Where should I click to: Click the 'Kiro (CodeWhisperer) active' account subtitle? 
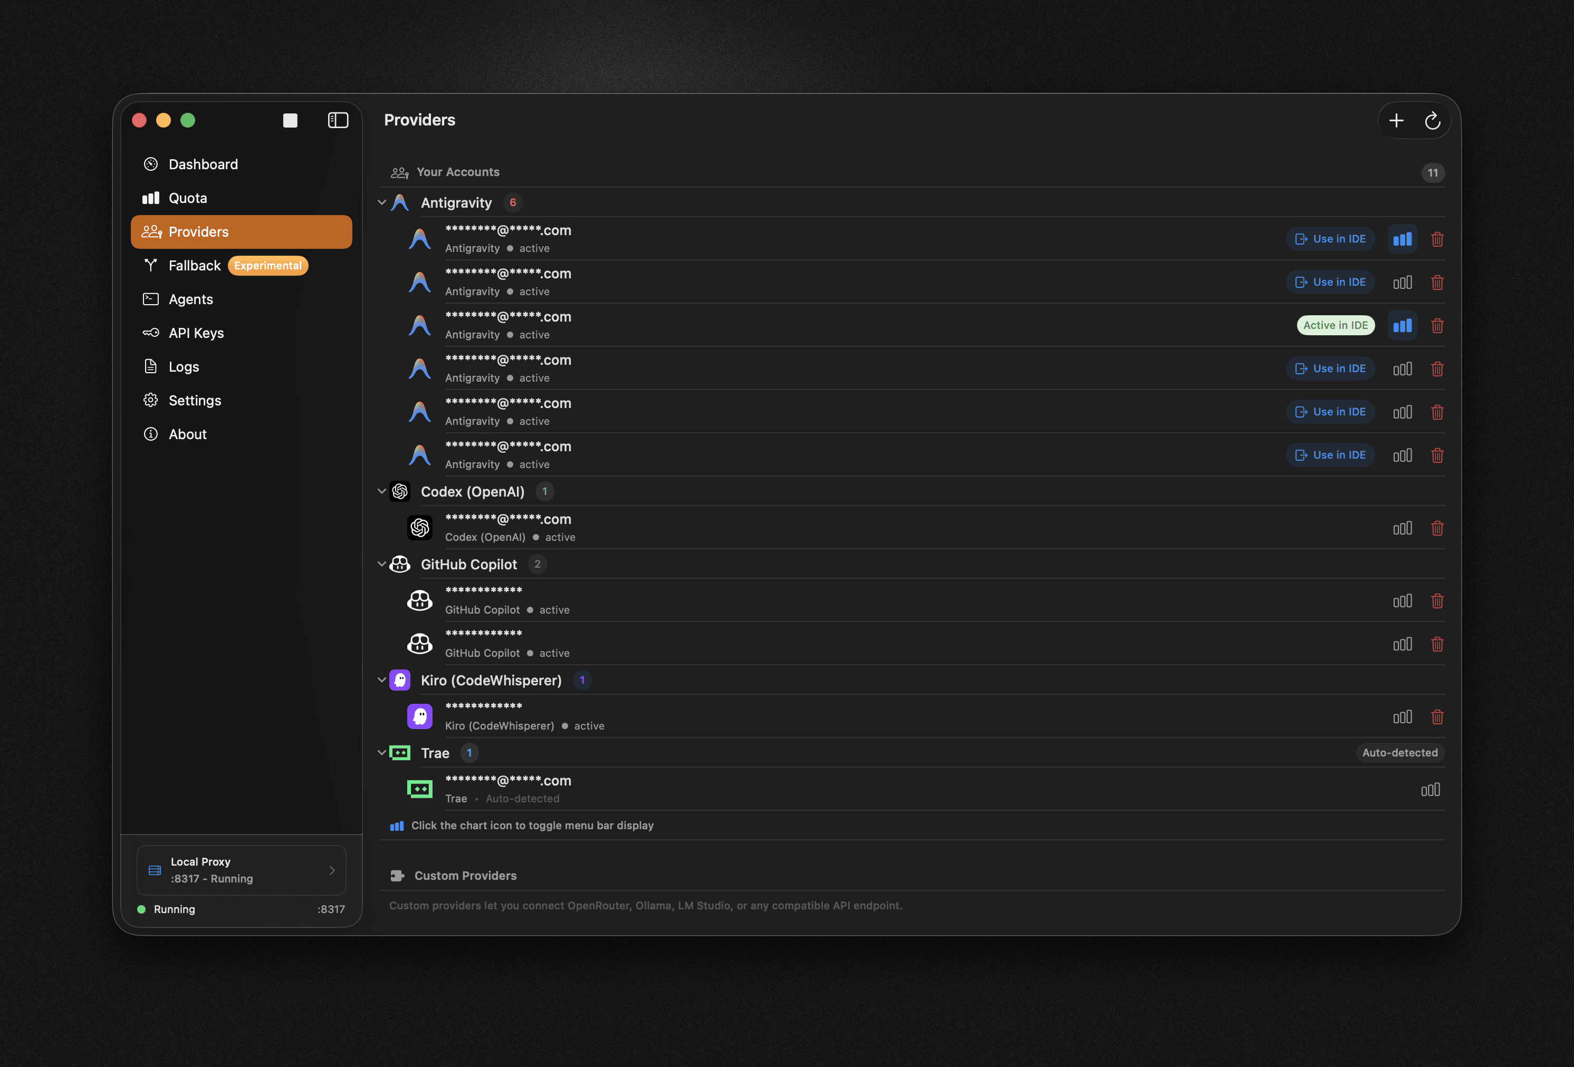point(524,726)
